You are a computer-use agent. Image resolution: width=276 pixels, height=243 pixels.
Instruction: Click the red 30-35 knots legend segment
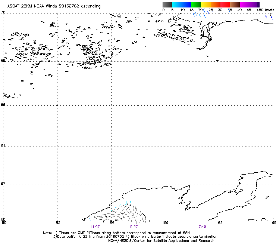pyautogui.click(x=225, y=4)
